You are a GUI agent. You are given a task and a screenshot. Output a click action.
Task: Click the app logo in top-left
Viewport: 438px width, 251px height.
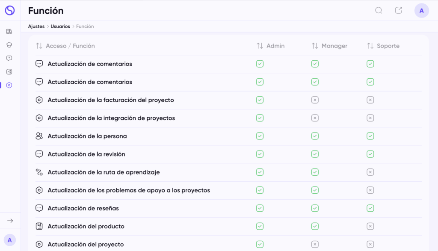click(x=10, y=10)
